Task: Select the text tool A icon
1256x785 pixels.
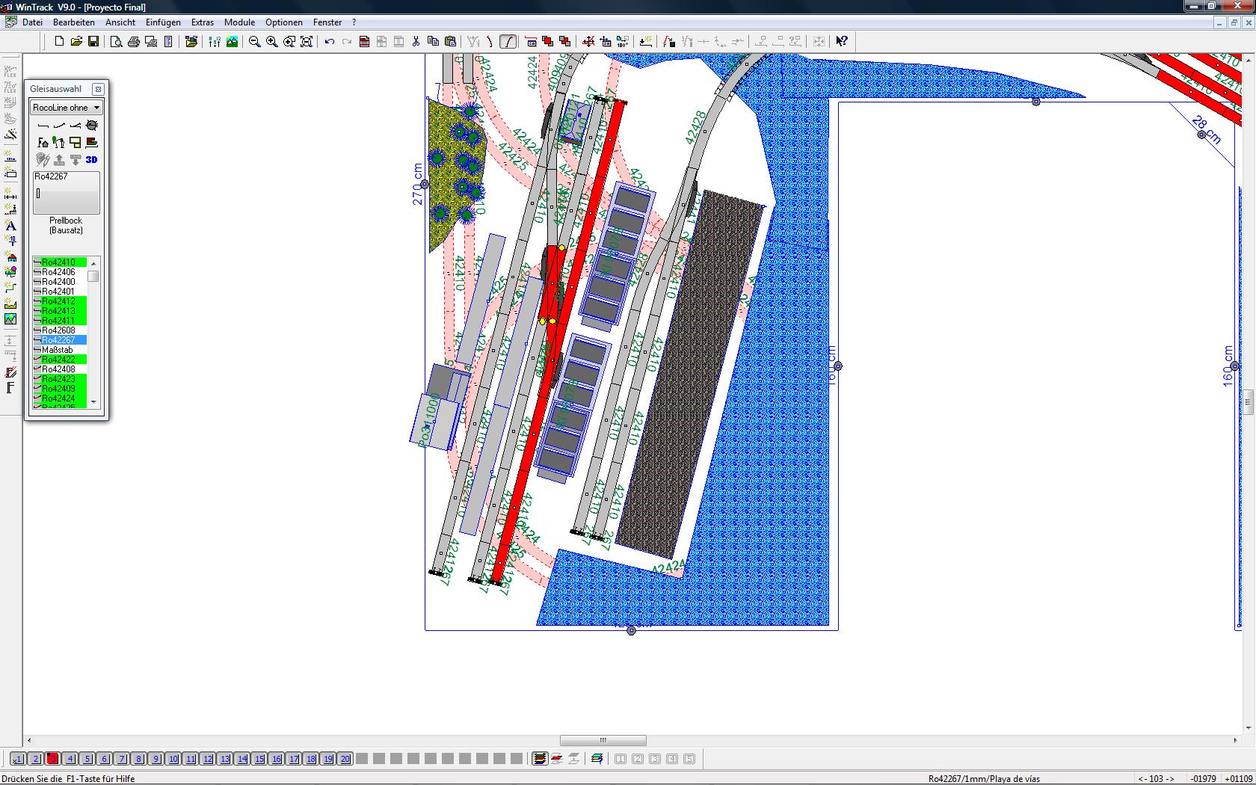Action: tap(10, 226)
